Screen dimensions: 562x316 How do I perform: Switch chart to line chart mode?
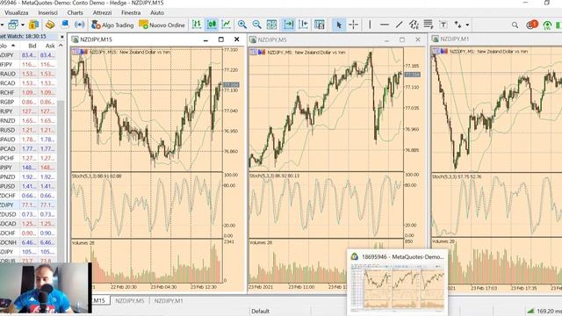tap(227, 25)
